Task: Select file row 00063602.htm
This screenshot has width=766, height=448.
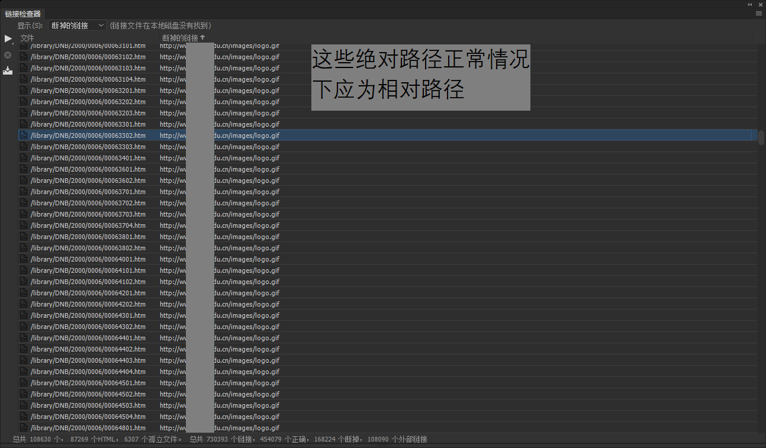Action: (x=388, y=181)
